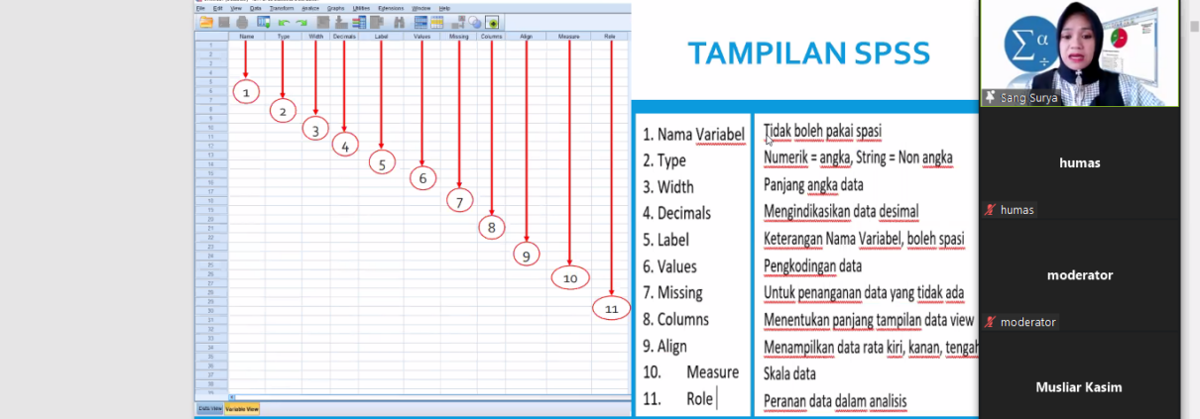Select the Musliar Kasim participant tile
The width and height of the screenshot is (1200, 419).
tap(1080, 376)
